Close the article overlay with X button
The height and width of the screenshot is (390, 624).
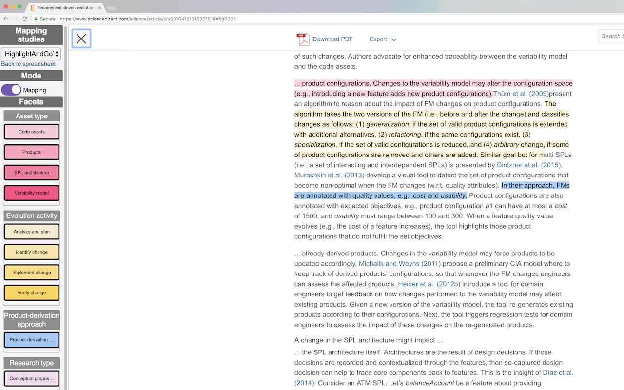[81, 39]
